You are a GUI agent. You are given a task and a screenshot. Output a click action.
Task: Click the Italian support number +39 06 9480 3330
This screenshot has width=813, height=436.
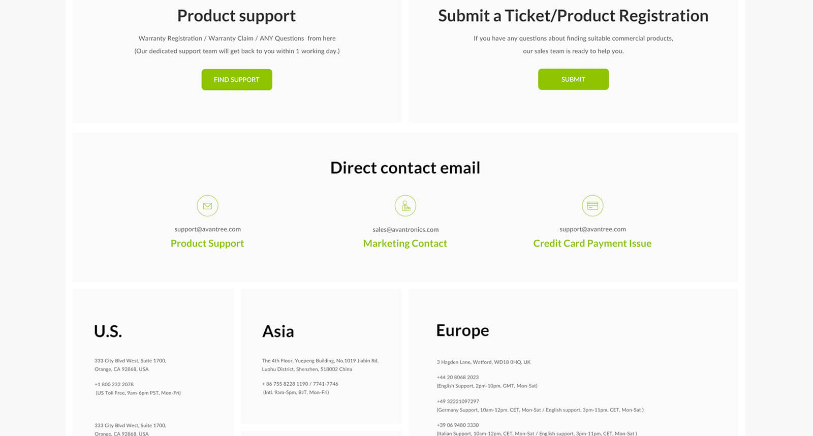(458, 425)
